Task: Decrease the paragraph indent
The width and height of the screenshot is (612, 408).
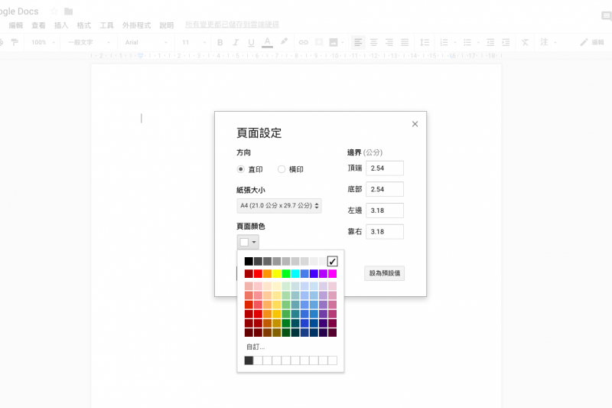Action: point(490,42)
